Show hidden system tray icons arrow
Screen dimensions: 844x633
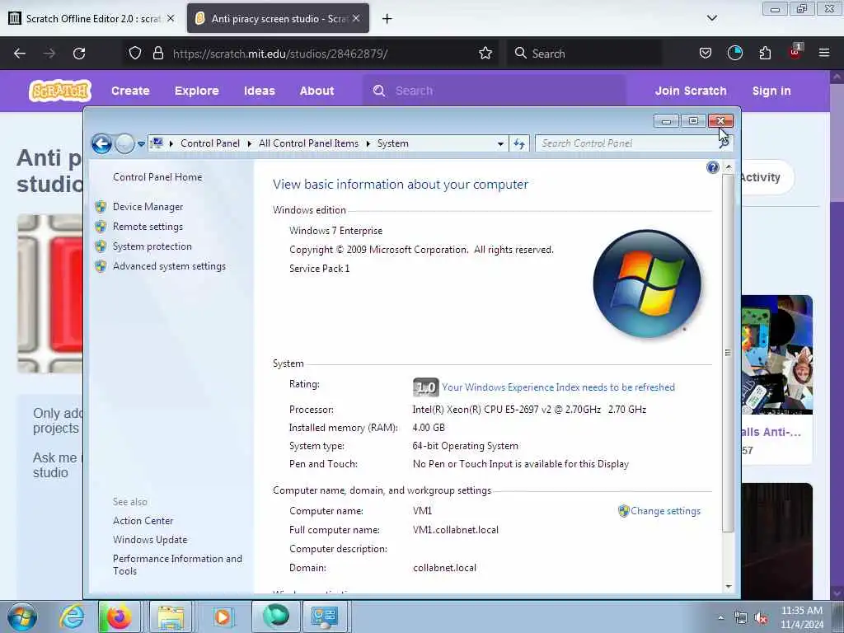[720, 617]
